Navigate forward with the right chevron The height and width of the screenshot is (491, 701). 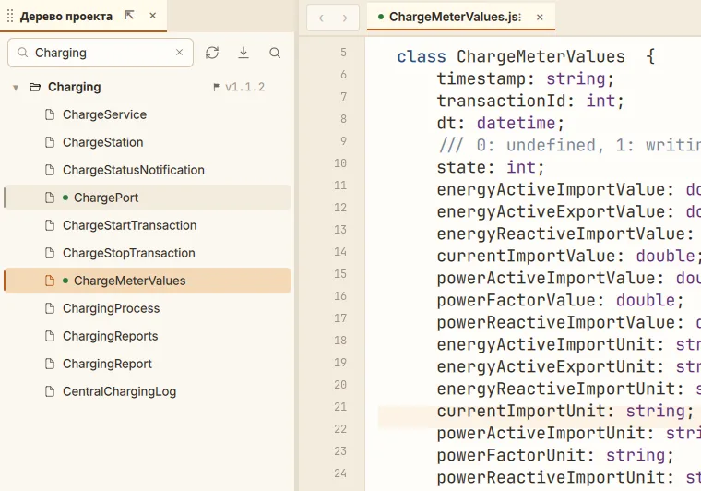tap(345, 18)
